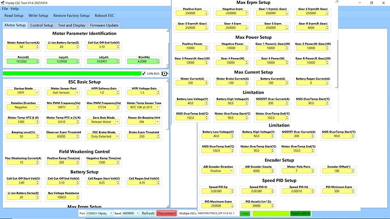
Task: Click the Negative Ramp Time stepper
Action: pos(118,163)
